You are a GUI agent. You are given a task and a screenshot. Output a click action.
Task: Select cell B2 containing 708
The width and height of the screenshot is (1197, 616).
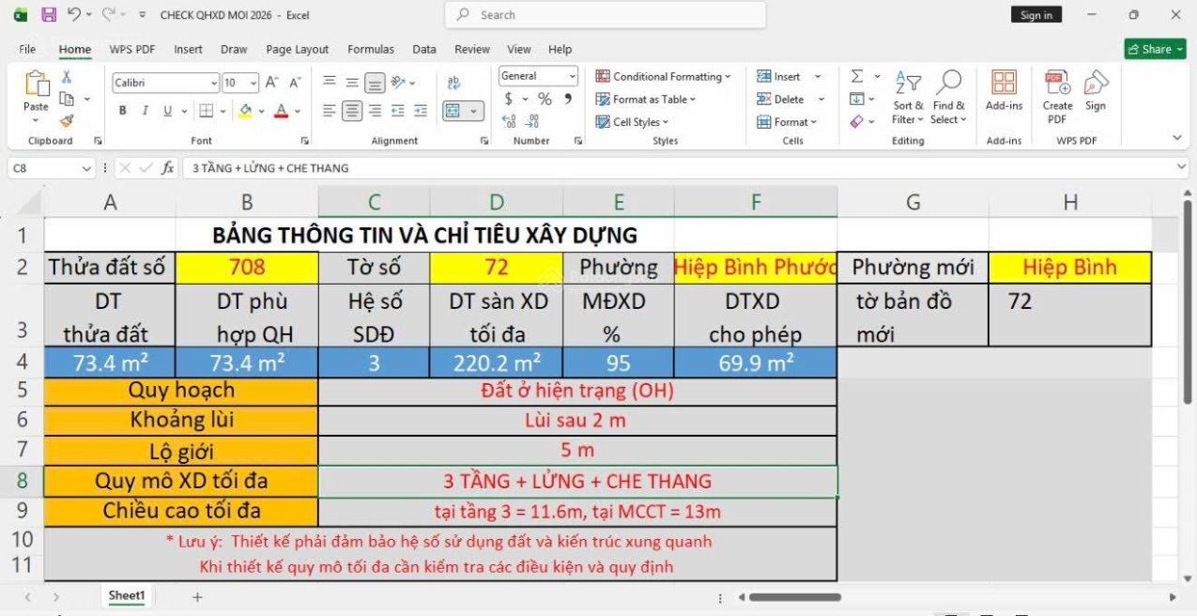[x=247, y=268]
